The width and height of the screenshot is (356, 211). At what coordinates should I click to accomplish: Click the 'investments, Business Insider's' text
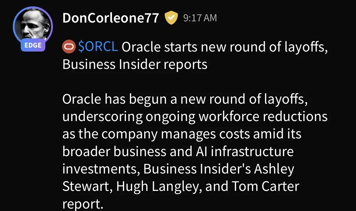pos(157,169)
